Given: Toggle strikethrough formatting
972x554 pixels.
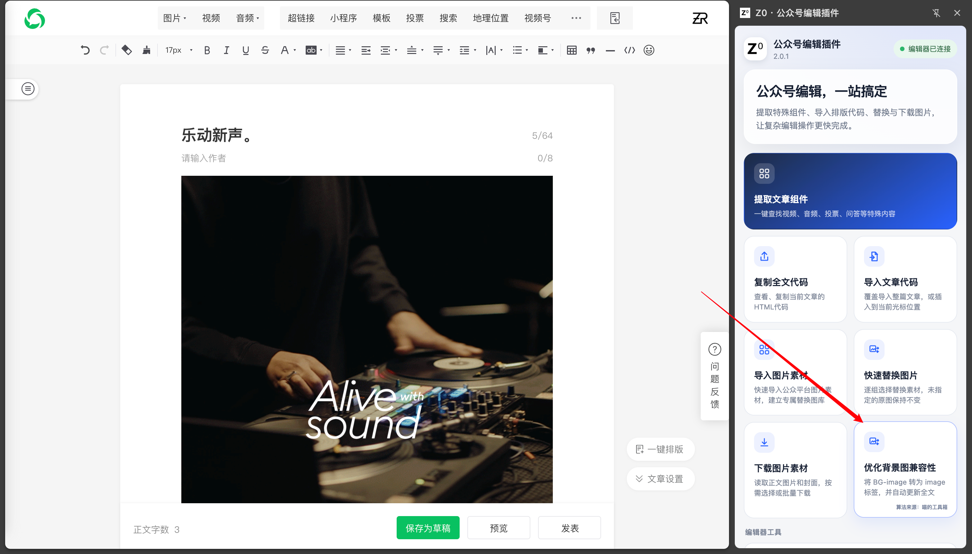Looking at the screenshot, I should [x=265, y=50].
